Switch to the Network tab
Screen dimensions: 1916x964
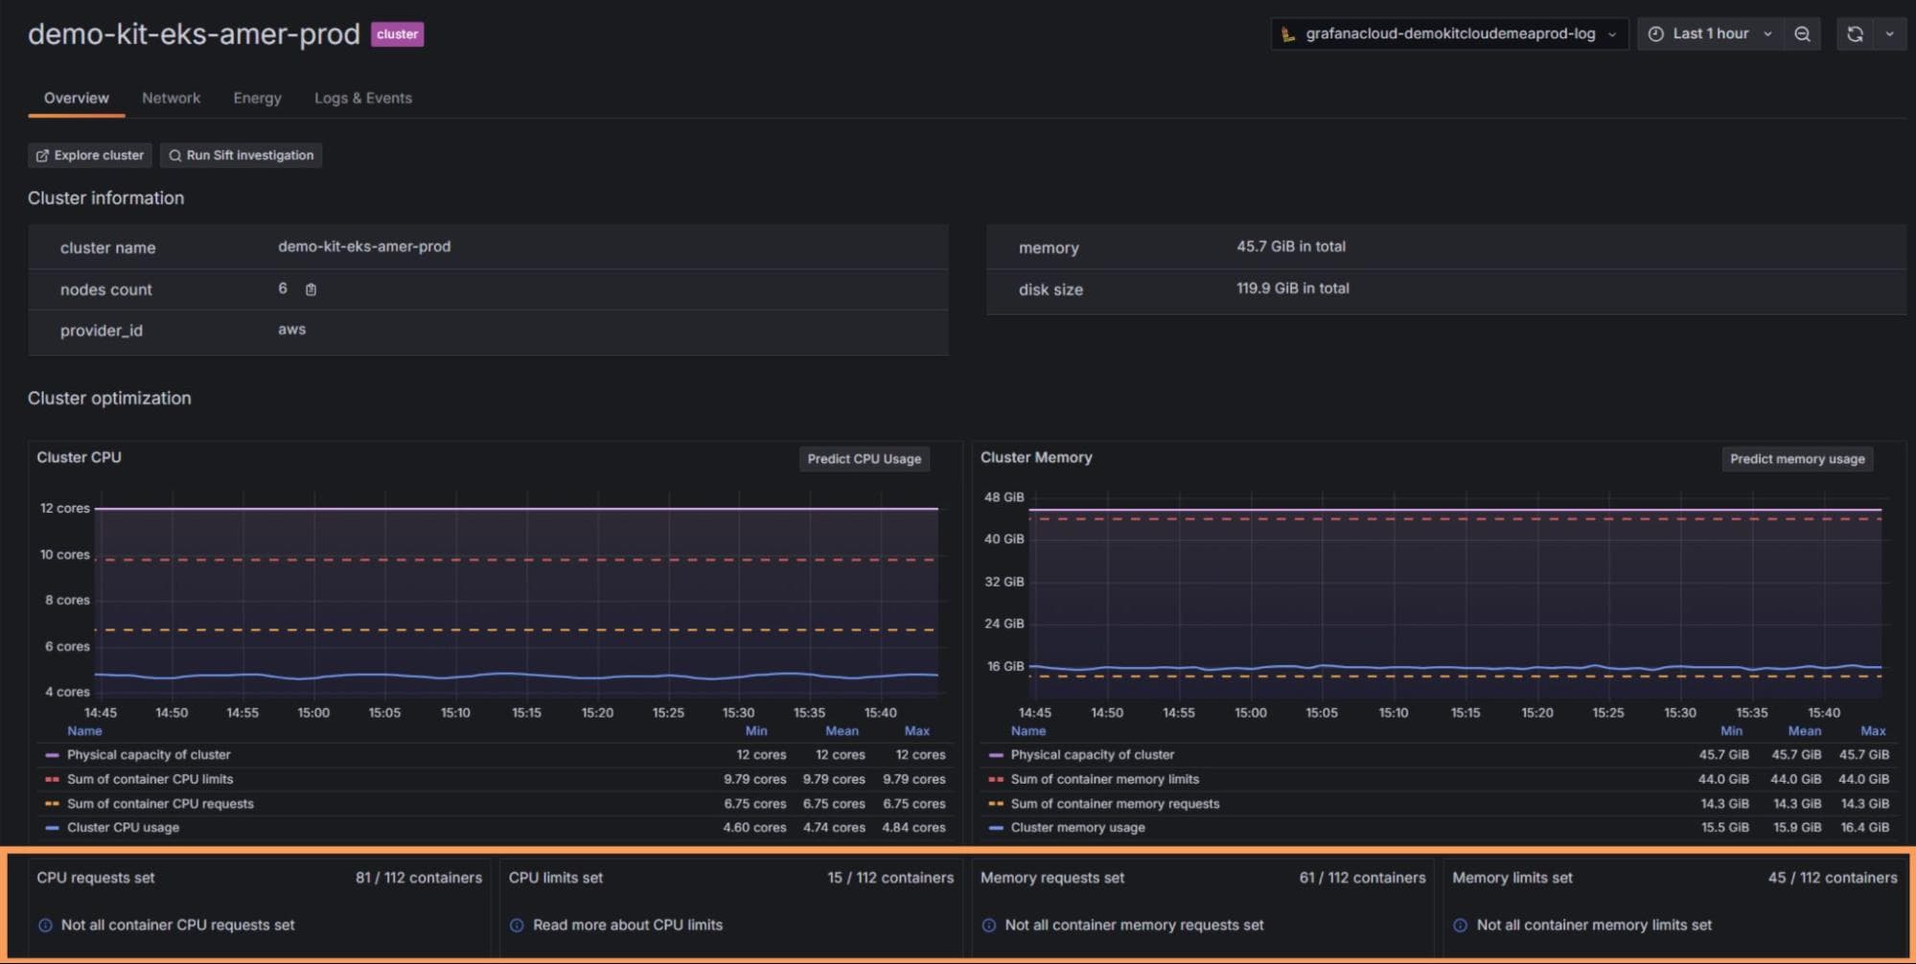point(171,98)
